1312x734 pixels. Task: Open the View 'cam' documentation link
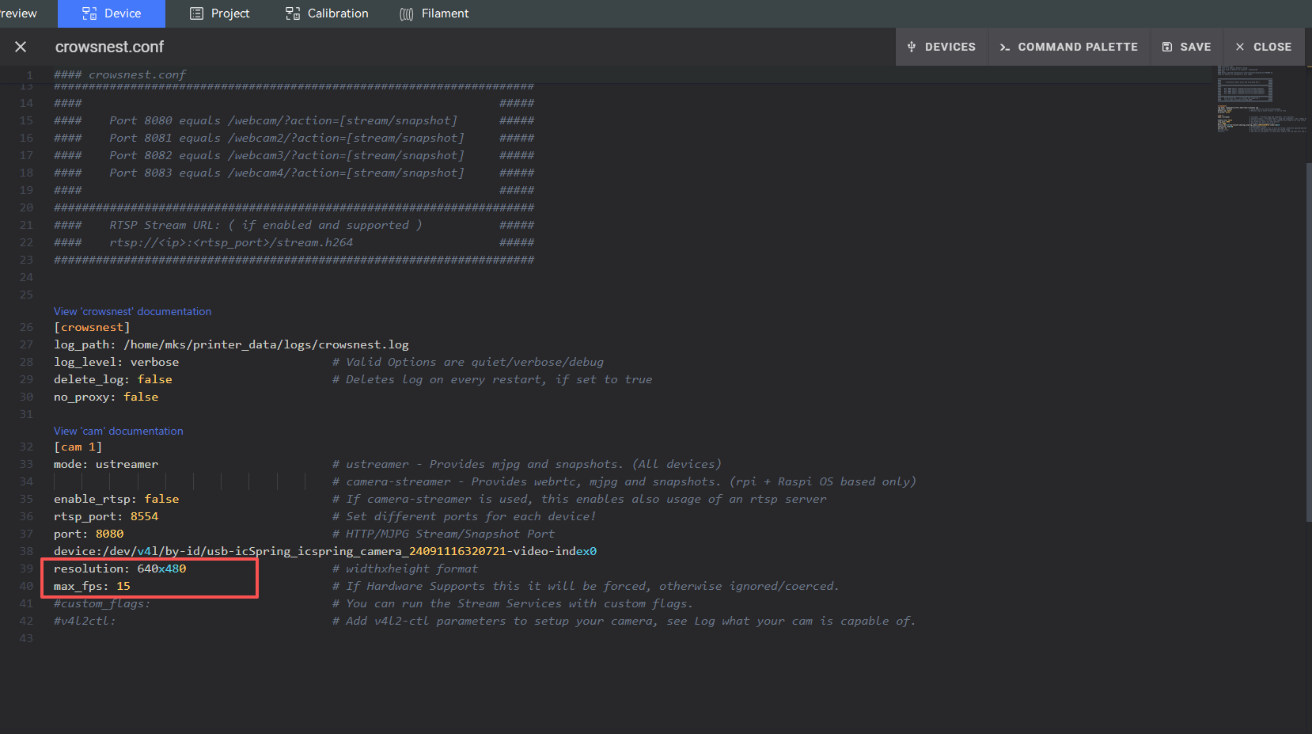[118, 431]
